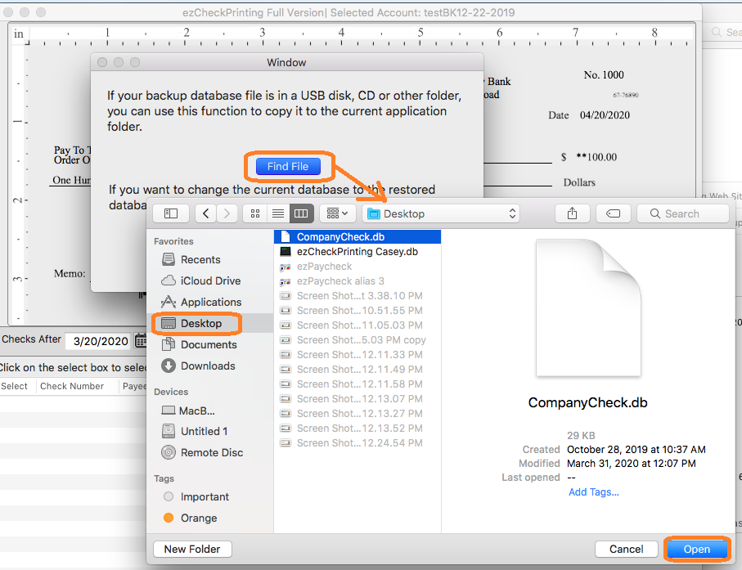Viewport: 742px width, 570px height.
Task: Click the Find File button
Action: pyautogui.click(x=288, y=166)
